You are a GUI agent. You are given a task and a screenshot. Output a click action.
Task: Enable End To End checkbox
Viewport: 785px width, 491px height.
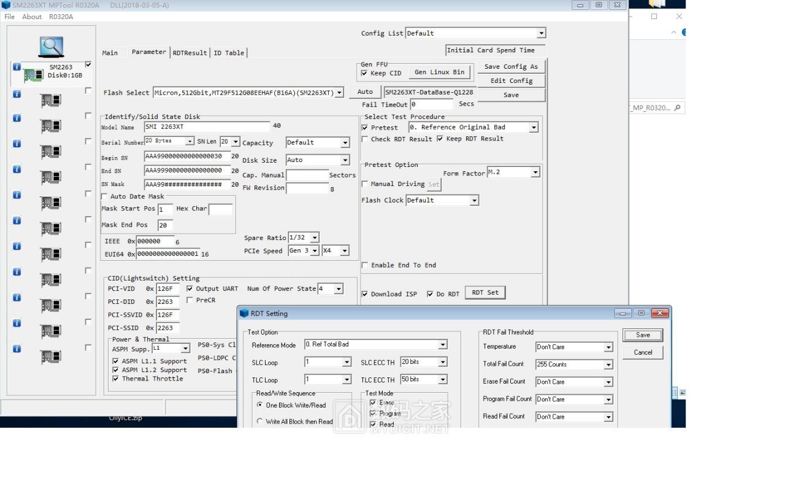[365, 265]
